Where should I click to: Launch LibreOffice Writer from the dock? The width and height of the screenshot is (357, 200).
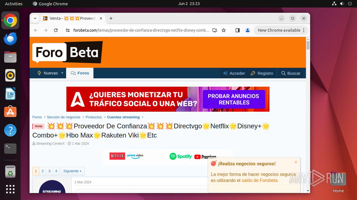click(x=10, y=94)
